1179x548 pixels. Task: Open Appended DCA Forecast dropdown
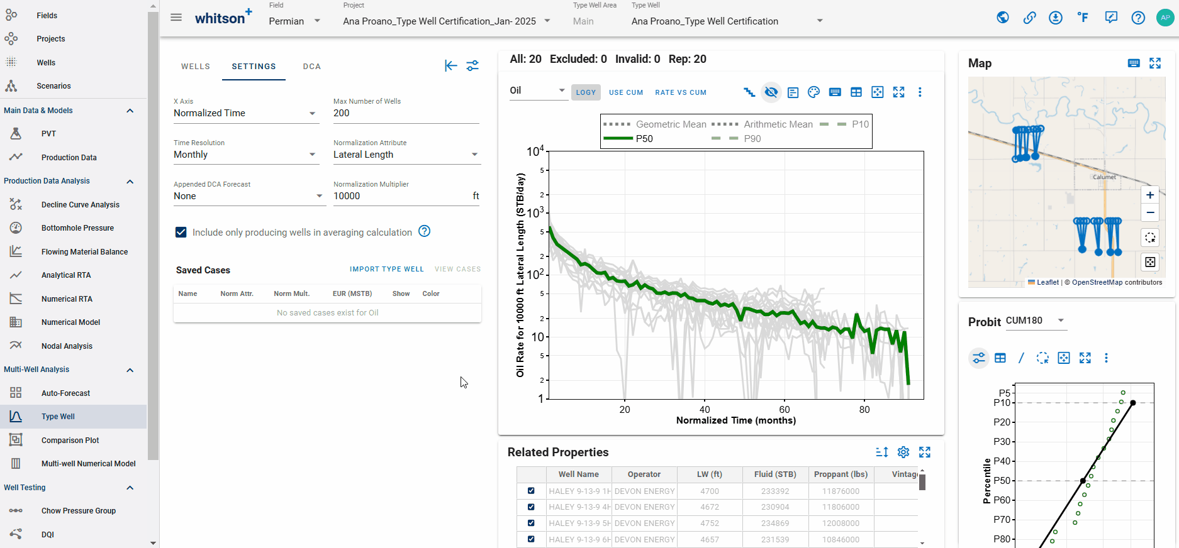(249, 196)
